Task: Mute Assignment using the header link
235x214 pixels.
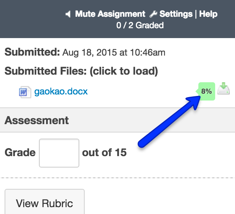Action: pos(110,14)
